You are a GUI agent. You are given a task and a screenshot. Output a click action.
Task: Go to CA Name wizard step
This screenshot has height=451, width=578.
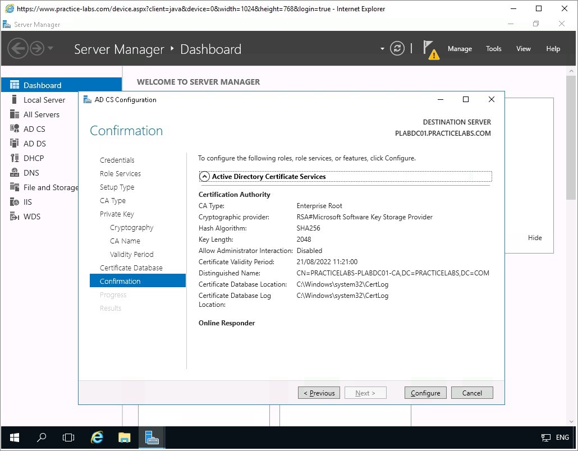tap(125, 241)
